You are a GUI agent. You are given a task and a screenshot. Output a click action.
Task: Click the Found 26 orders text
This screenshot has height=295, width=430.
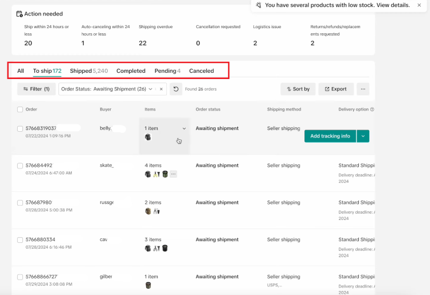pyautogui.click(x=201, y=89)
